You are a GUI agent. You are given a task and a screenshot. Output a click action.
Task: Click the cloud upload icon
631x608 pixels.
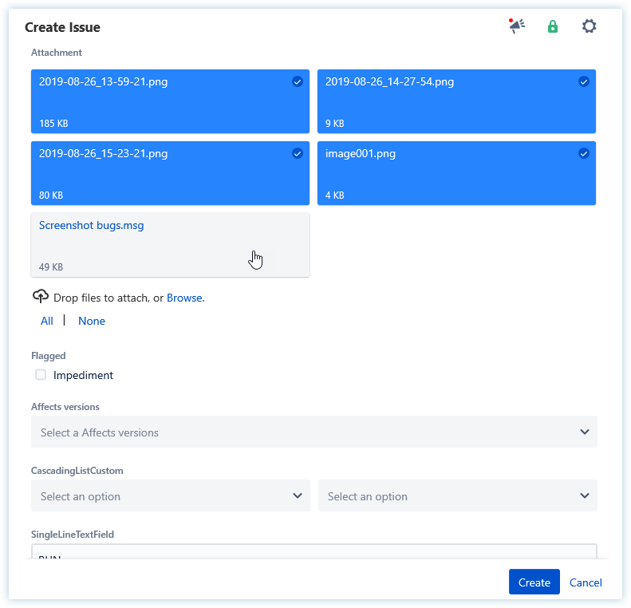coord(40,297)
